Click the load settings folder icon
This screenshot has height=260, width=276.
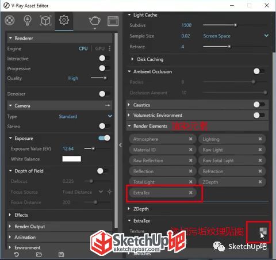[39, 254]
